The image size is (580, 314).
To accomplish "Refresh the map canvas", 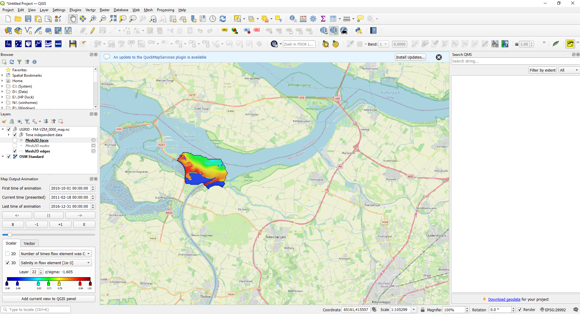I will click(223, 19).
